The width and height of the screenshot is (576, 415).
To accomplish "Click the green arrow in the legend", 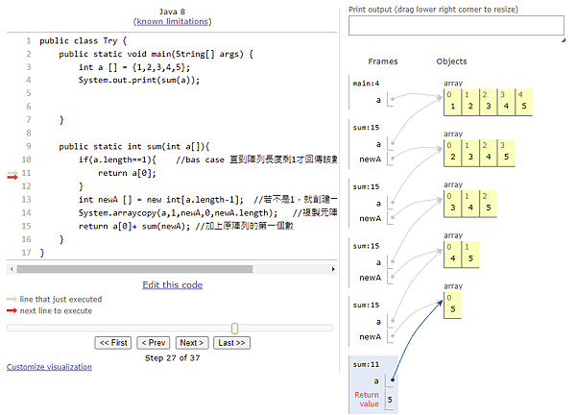I will (x=12, y=299).
